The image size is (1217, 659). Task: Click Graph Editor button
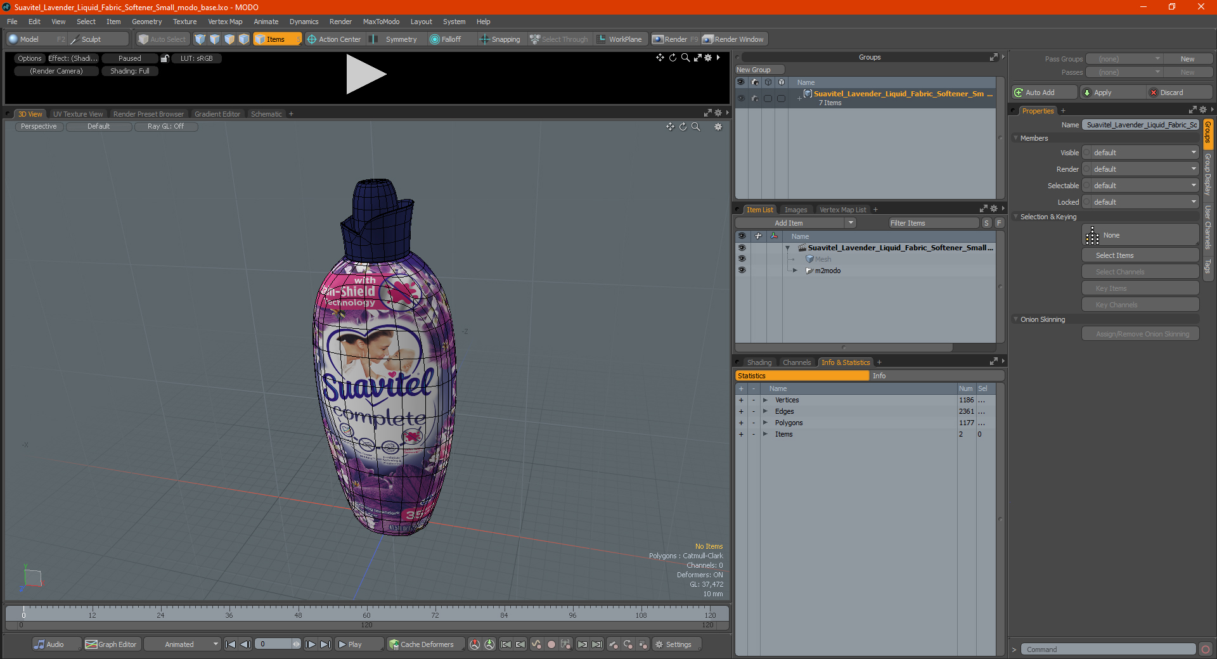point(112,644)
